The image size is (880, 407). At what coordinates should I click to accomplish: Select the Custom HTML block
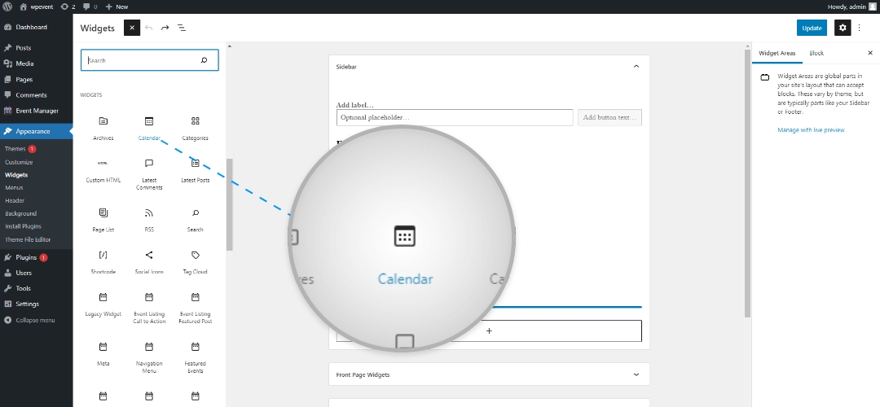click(x=103, y=168)
